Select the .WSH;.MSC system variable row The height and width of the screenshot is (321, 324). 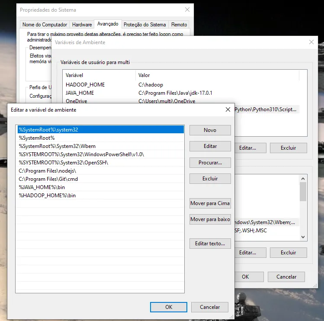pos(267,231)
